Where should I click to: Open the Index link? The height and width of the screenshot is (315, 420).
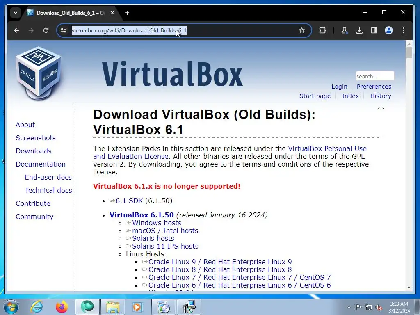tap(350, 96)
